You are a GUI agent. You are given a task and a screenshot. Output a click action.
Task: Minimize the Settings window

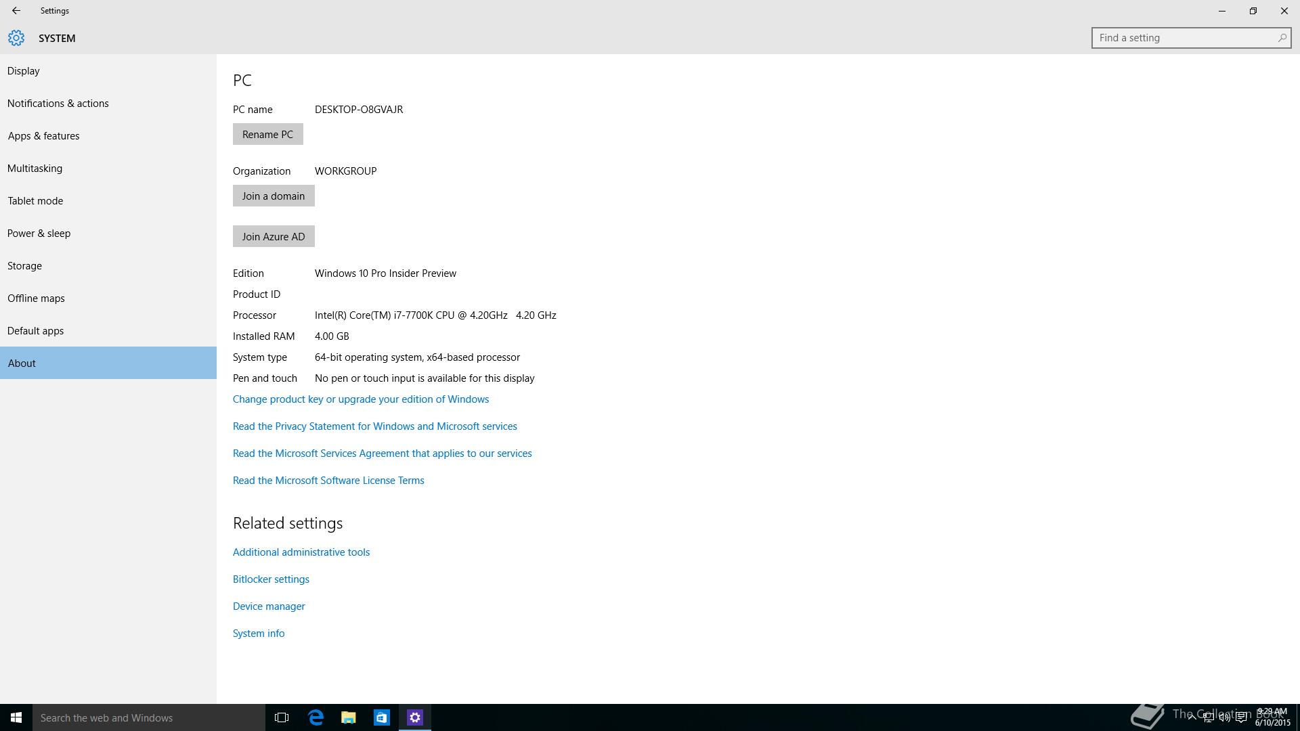[x=1222, y=11]
